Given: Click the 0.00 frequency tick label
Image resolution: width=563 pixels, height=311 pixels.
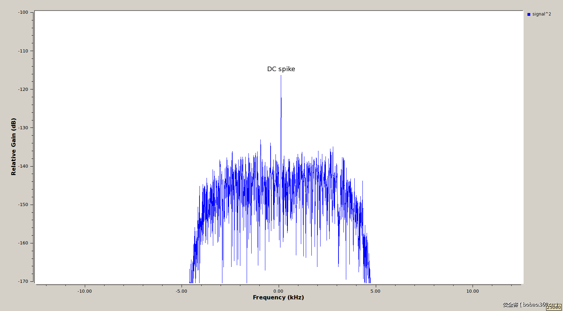Looking at the screenshot, I should pos(278,291).
